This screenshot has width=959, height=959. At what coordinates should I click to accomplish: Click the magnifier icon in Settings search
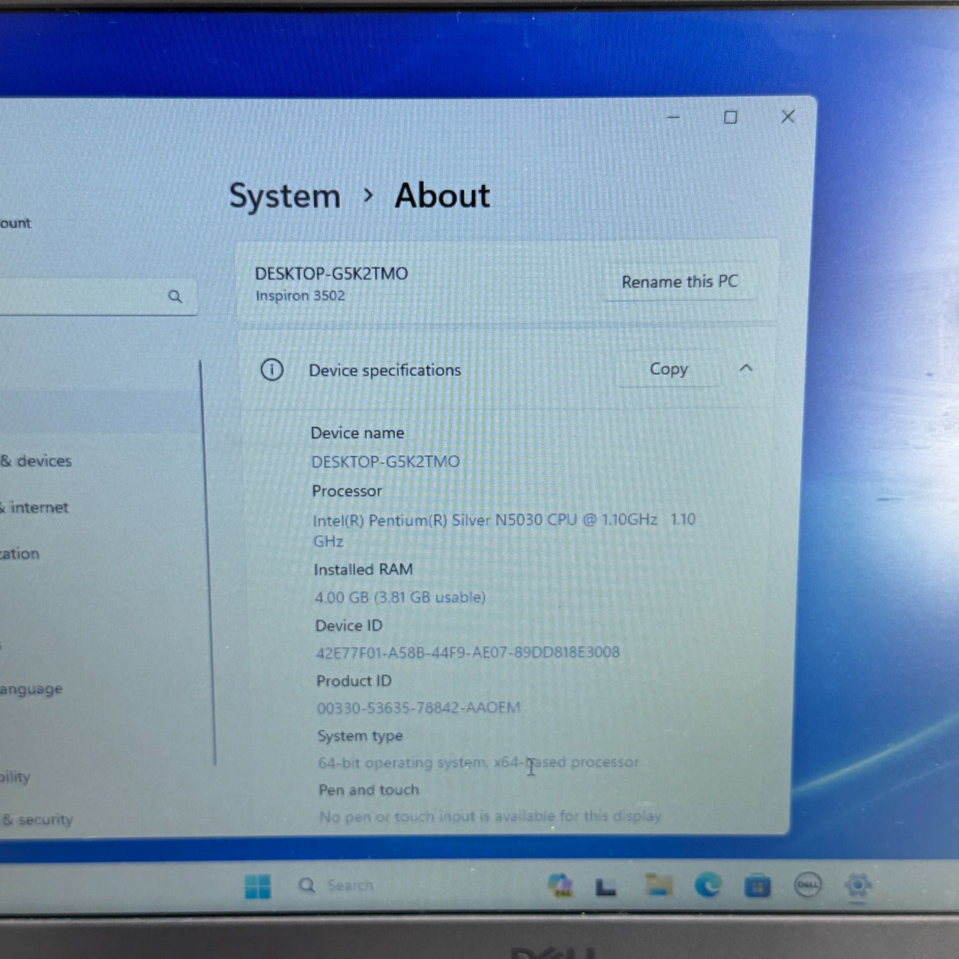point(175,297)
